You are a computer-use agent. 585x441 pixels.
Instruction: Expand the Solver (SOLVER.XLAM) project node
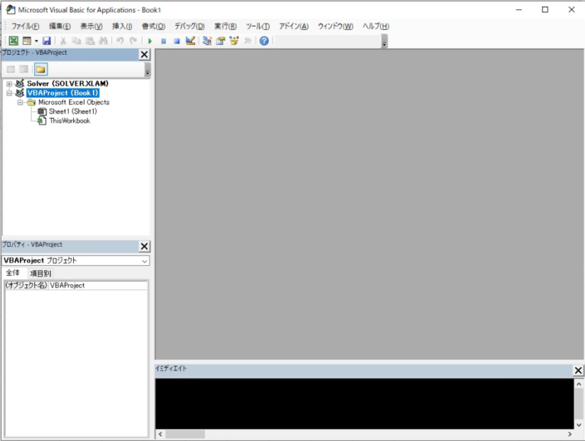click(8, 84)
